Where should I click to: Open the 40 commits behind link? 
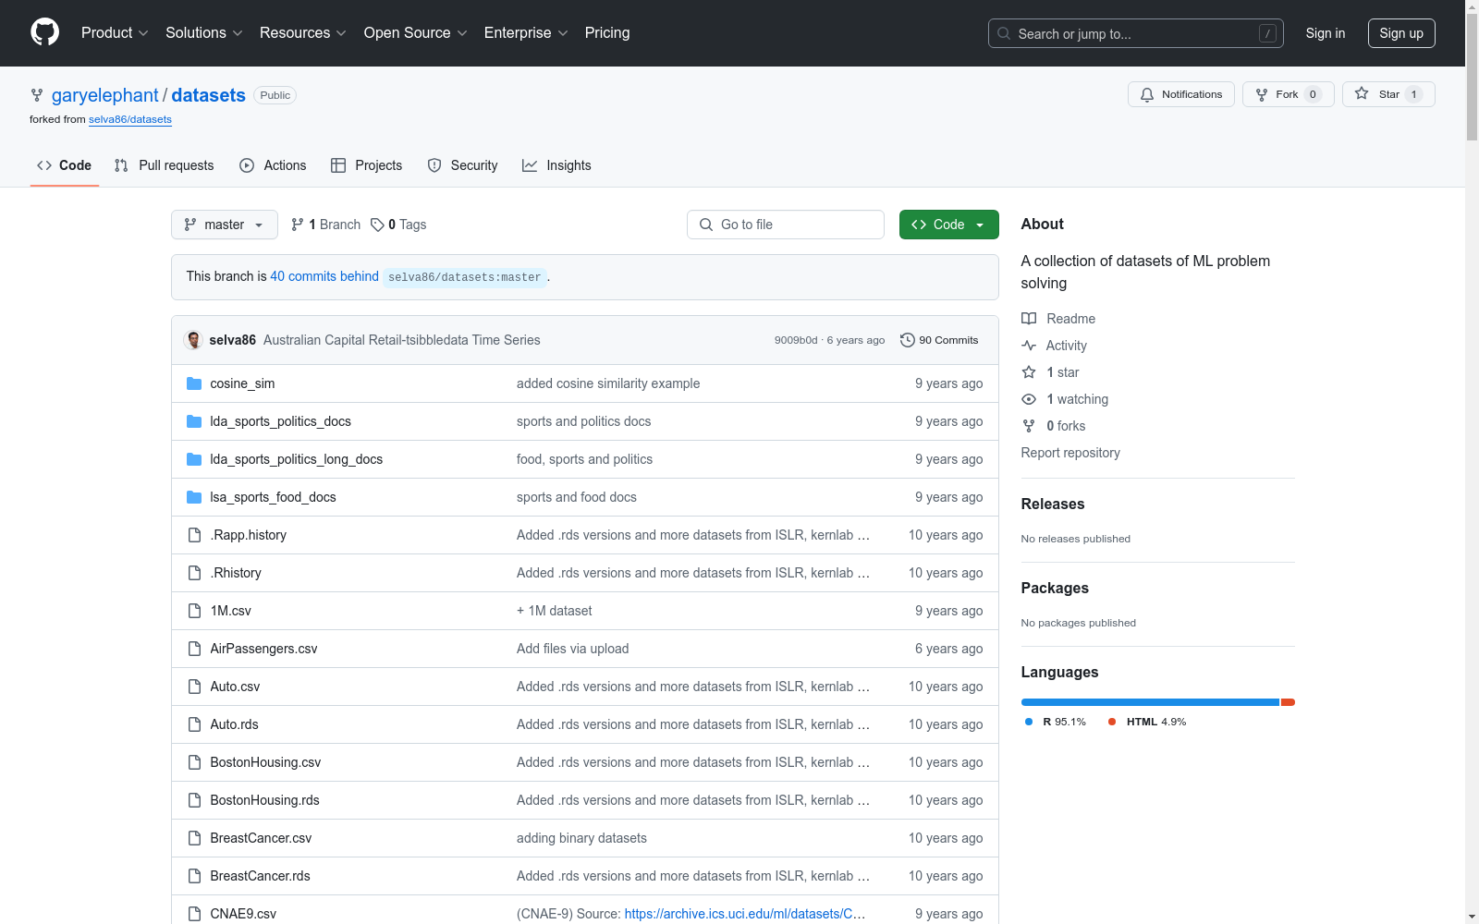click(324, 276)
